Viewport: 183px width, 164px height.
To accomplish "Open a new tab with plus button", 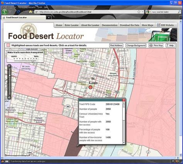I will click(x=49, y=17).
